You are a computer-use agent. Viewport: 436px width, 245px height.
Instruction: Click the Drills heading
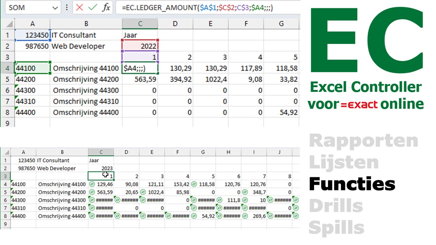pyautogui.click(x=336, y=206)
